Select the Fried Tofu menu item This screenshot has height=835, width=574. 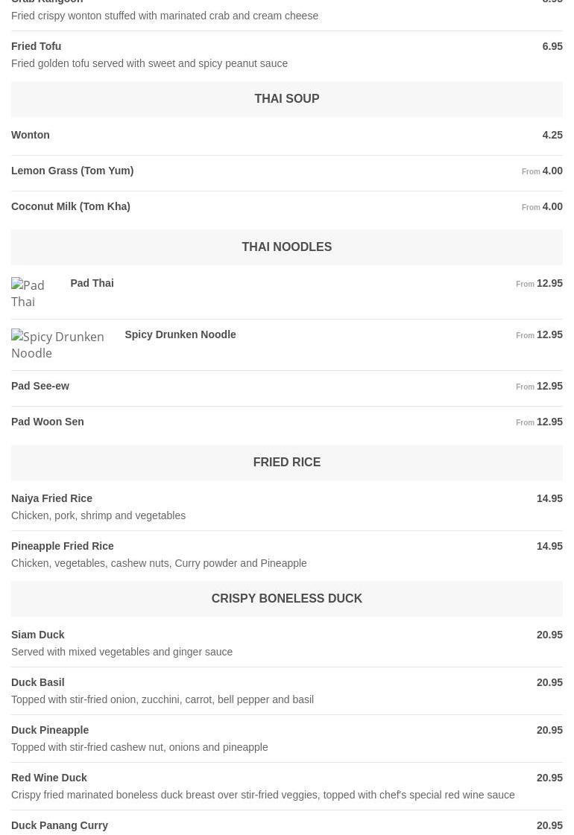coord(37,46)
